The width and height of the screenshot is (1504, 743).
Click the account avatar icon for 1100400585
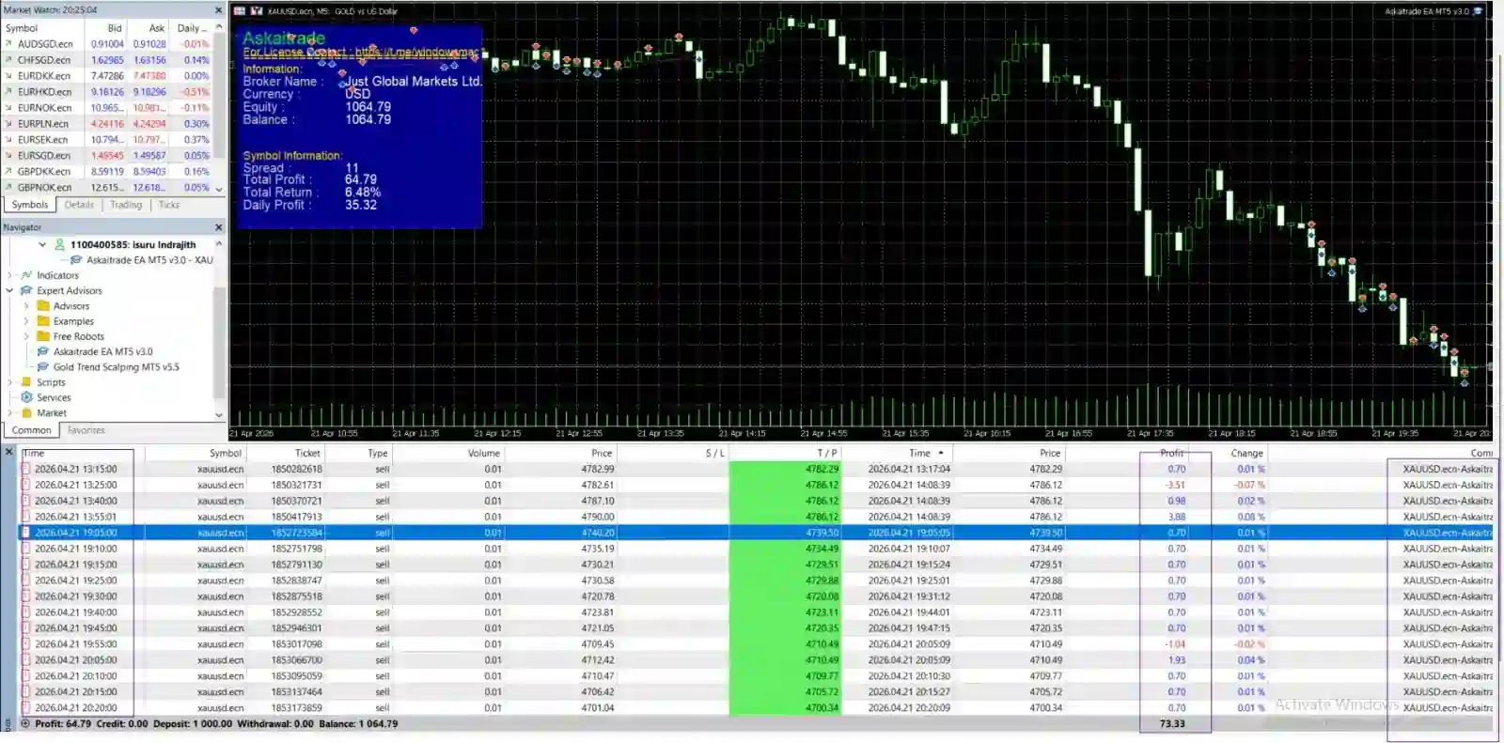pyautogui.click(x=59, y=244)
